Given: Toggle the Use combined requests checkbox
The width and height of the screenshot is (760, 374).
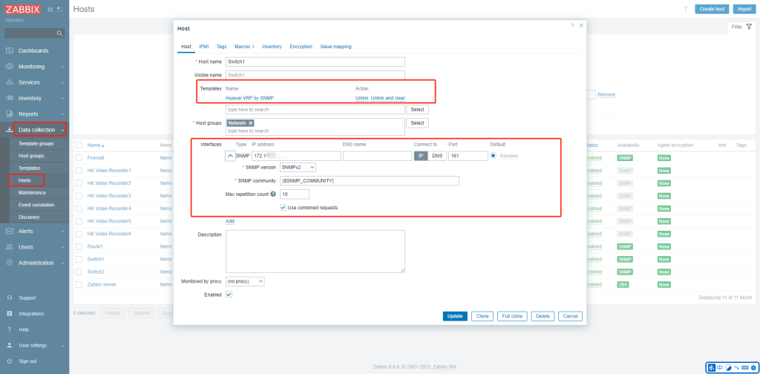Looking at the screenshot, I should [283, 207].
